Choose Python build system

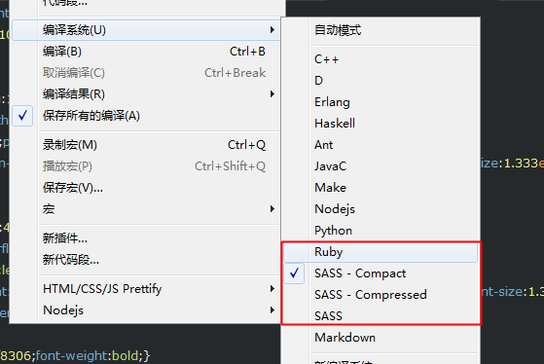(x=381, y=231)
